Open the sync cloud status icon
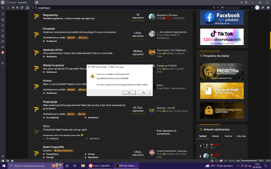 pyautogui.click(x=12, y=161)
